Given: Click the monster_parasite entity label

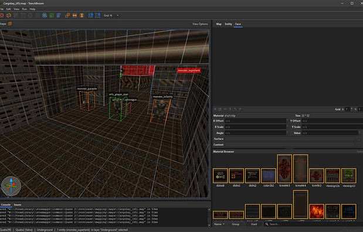Looking at the screenshot, I should point(87,88).
